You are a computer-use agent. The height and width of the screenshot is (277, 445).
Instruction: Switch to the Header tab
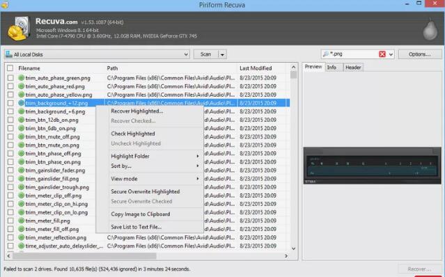pyautogui.click(x=353, y=68)
